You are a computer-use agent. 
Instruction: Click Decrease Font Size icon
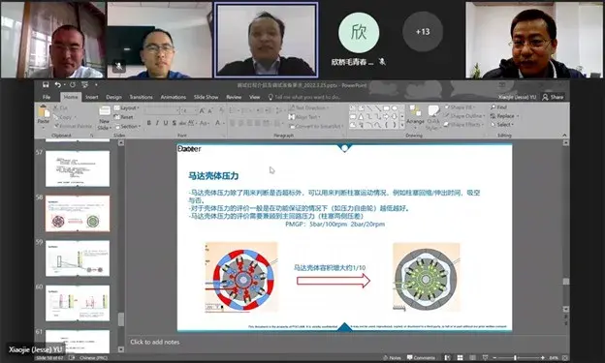pyautogui.click(x=210, y=110)
